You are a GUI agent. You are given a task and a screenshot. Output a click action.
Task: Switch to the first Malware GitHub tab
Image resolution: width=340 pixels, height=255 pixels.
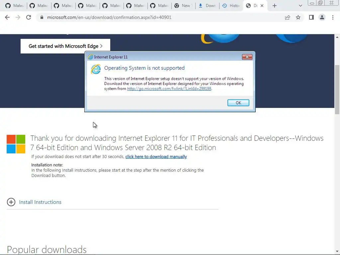14,6
